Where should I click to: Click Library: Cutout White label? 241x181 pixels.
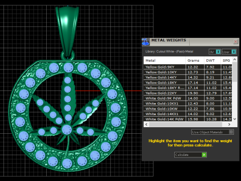(169, 52)
